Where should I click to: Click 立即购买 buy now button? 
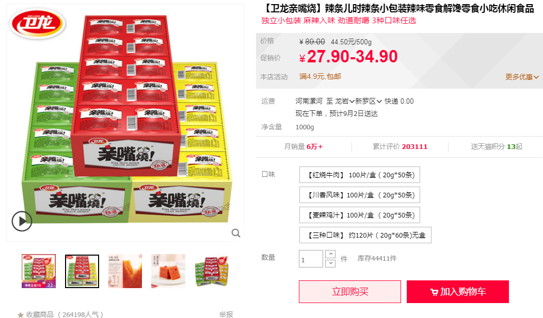[x=350, y=292]
